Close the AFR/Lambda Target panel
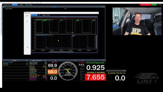 [x=104, y=61]
